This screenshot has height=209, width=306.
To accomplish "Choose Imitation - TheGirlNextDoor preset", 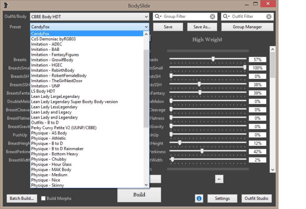I will click(x=87, y=81).
